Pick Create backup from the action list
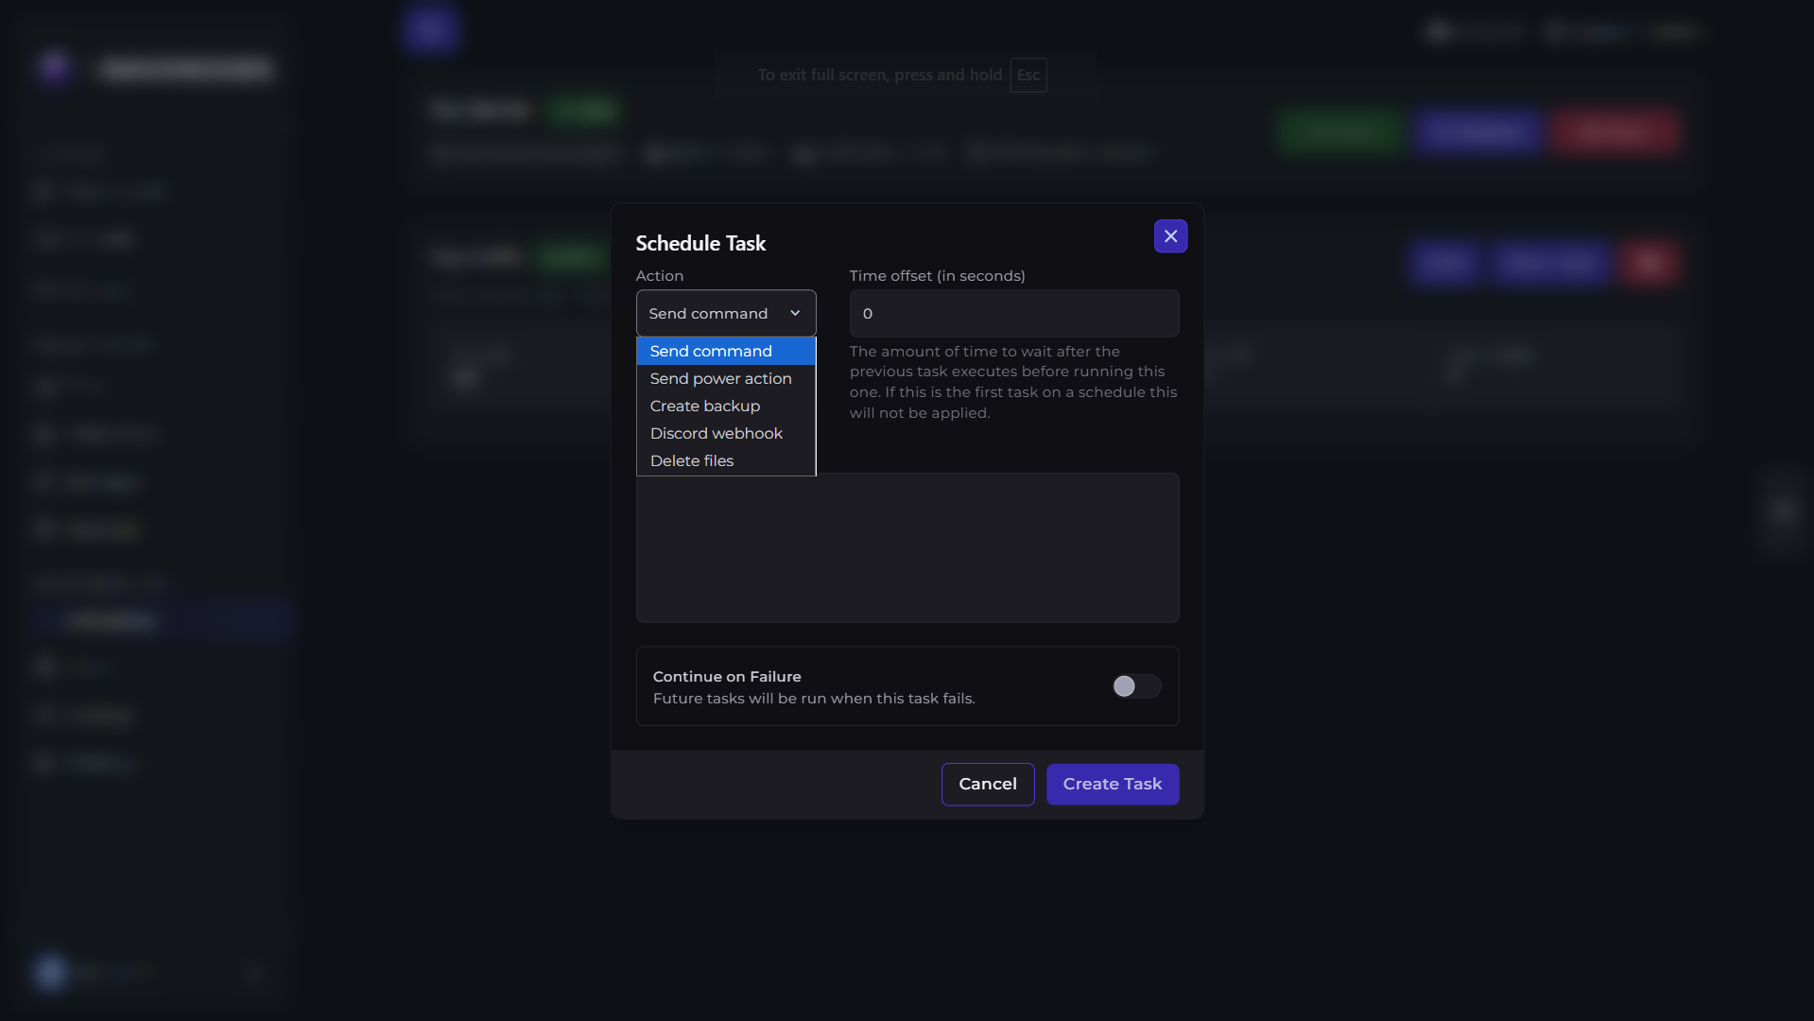The width and height of the screenshot is (1814, 1021). (726, 406)
